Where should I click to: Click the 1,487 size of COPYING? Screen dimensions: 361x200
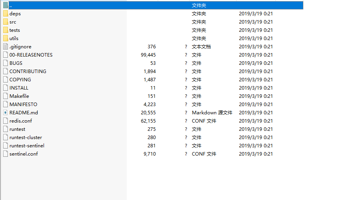[150, 80]
